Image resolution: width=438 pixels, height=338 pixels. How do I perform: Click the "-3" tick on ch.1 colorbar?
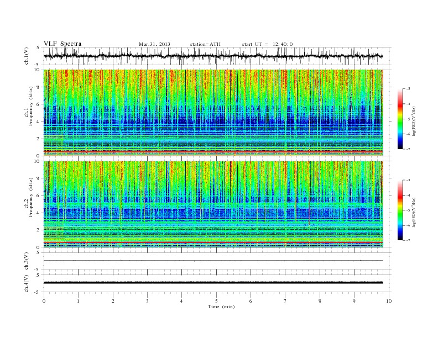(x=408, y=89)
